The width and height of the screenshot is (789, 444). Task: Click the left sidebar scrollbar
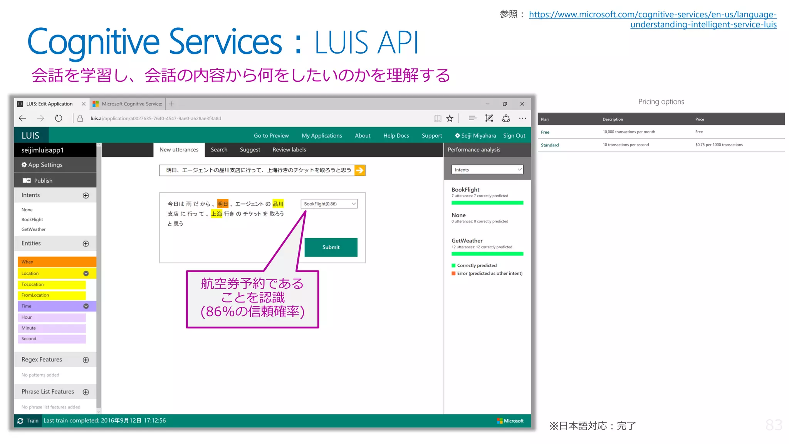tap(99, 278)
